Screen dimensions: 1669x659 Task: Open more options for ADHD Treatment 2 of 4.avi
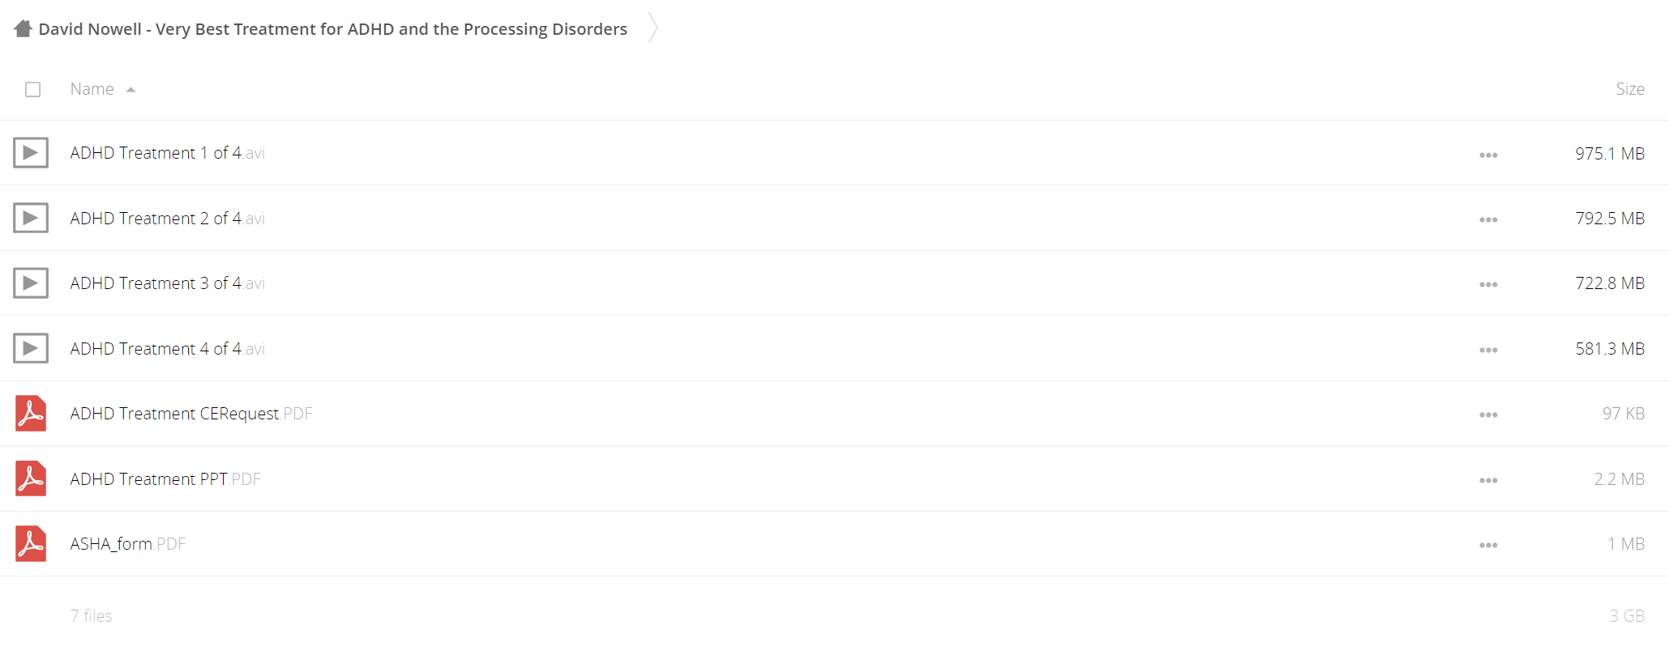(1488, 219)
